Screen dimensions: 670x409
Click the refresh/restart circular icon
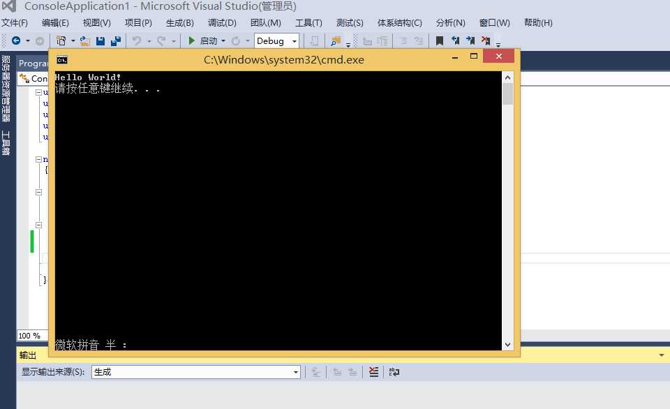coord(235,41)
